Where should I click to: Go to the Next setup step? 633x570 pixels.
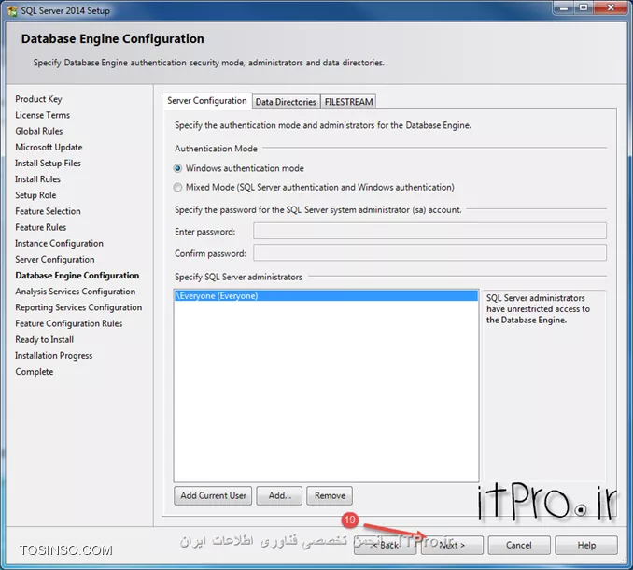tap(452, 546)
